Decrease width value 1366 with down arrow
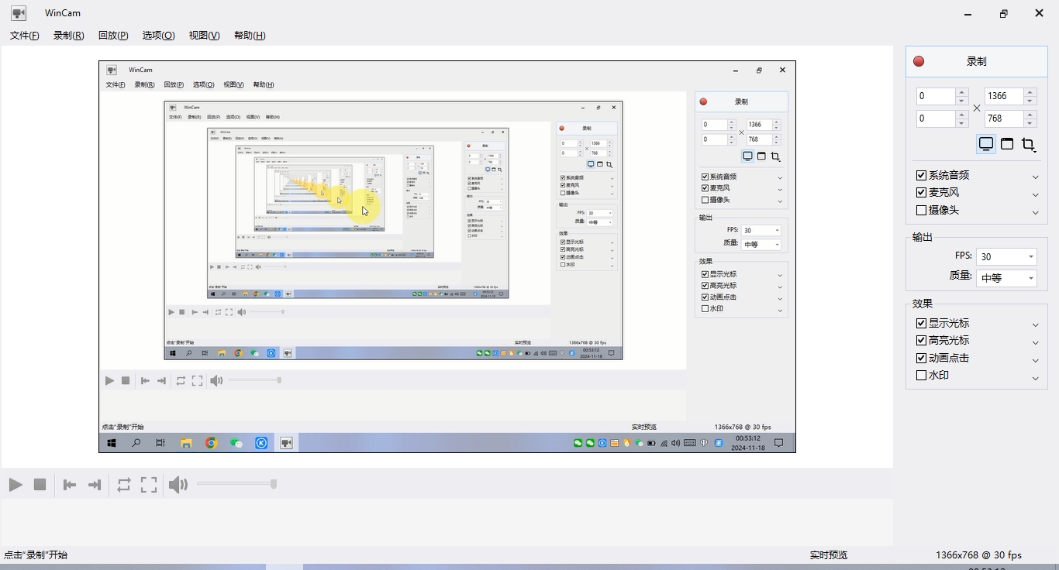 click(x=1030, y=101)
